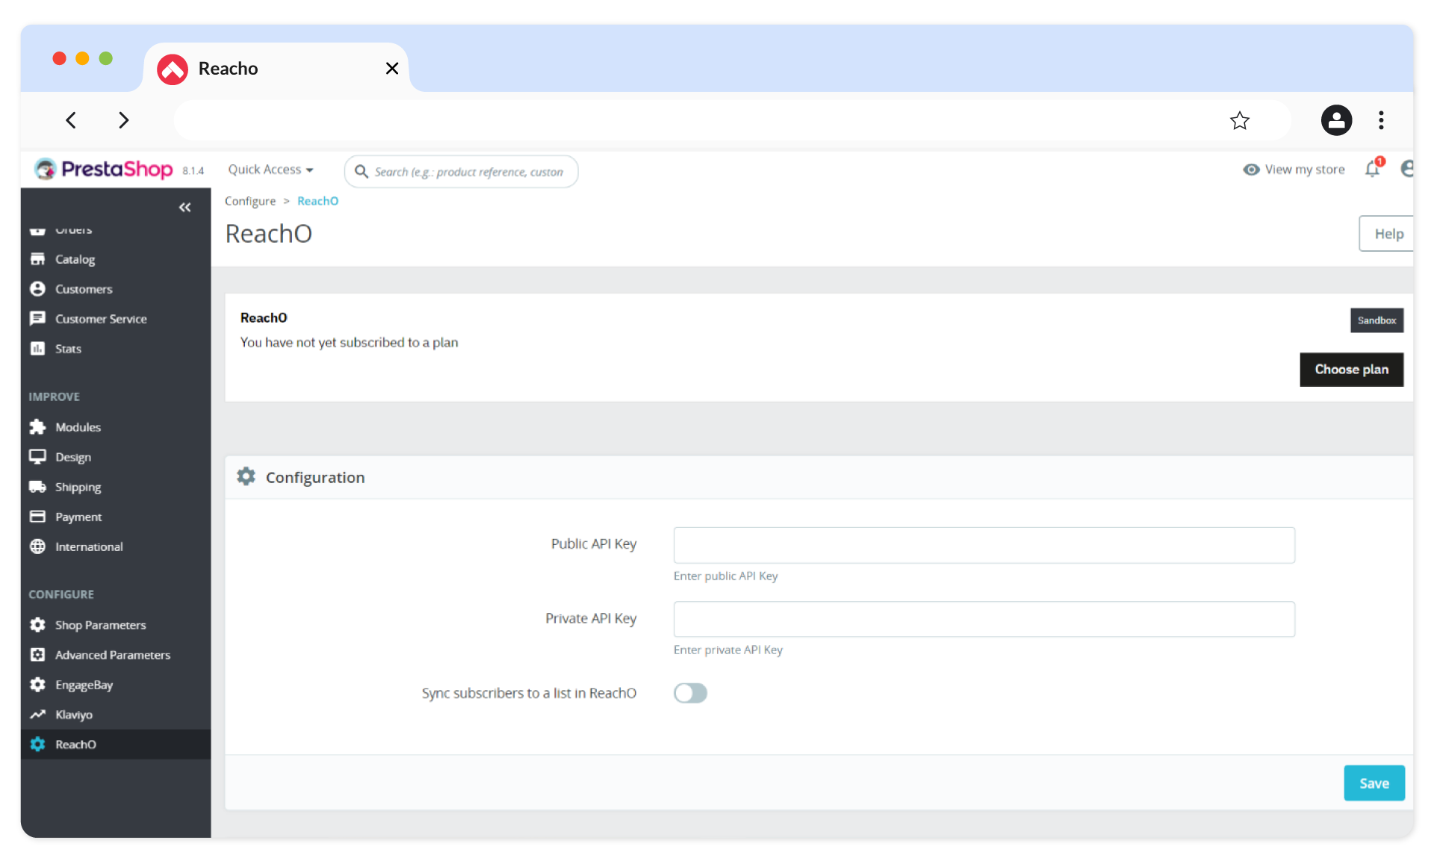The height and width of the screenshot is (858, 1434).
Task: Open the Catalog sidebar menu
Action: click(75, 259)
